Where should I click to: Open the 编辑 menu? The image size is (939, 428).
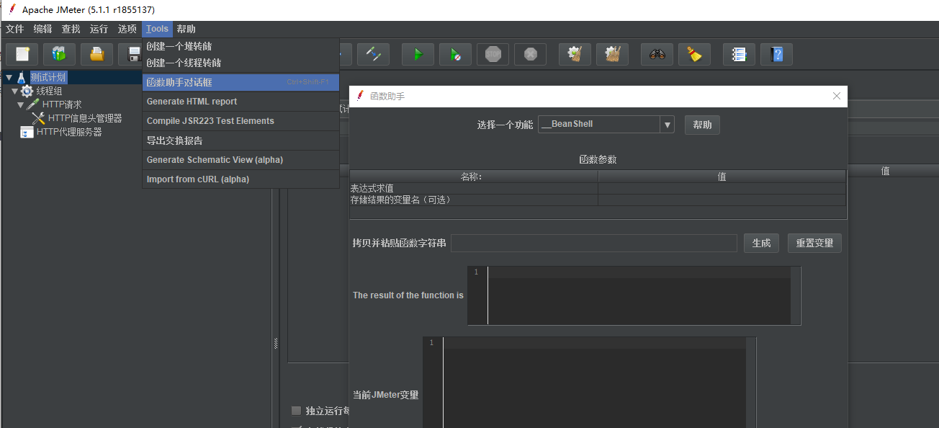pyautogui.click(x=42, y=29)
